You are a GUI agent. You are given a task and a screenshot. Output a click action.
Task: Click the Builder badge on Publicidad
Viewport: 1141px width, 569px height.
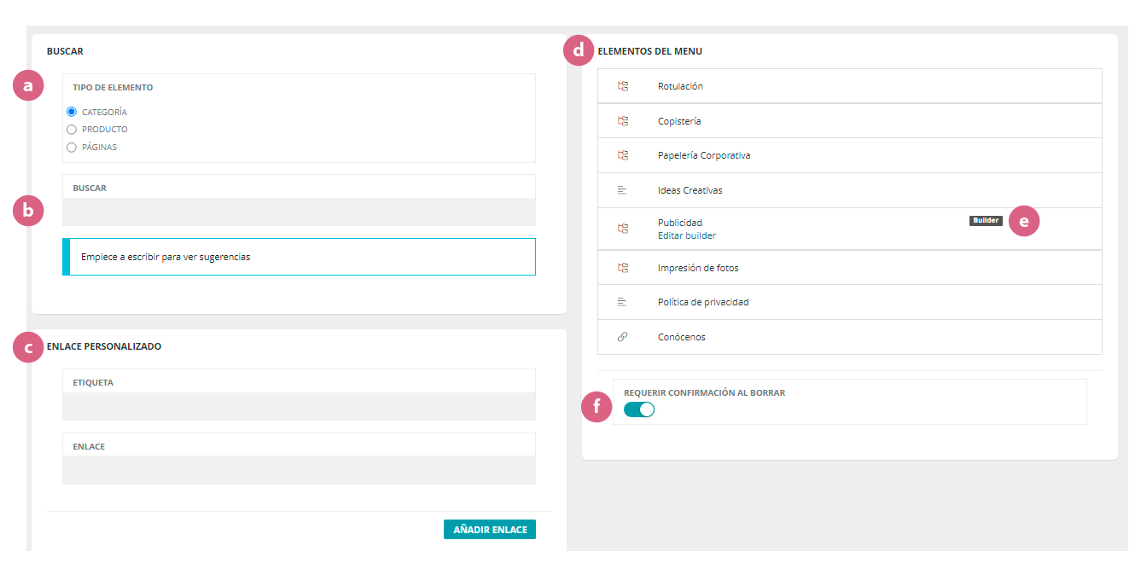pyautogui.click(x=986, y=221)
